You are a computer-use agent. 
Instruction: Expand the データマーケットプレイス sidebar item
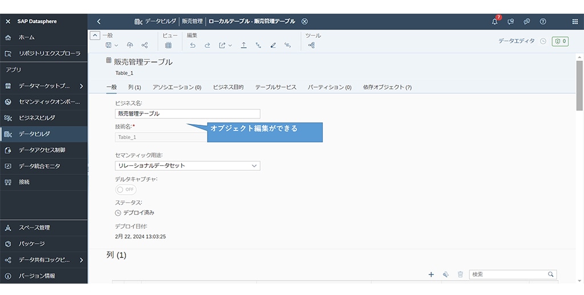click(x=81, y=86)
